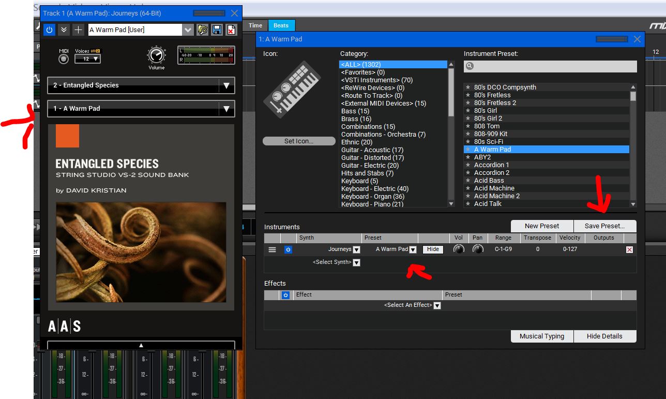Click the Hide Details button

605,336
